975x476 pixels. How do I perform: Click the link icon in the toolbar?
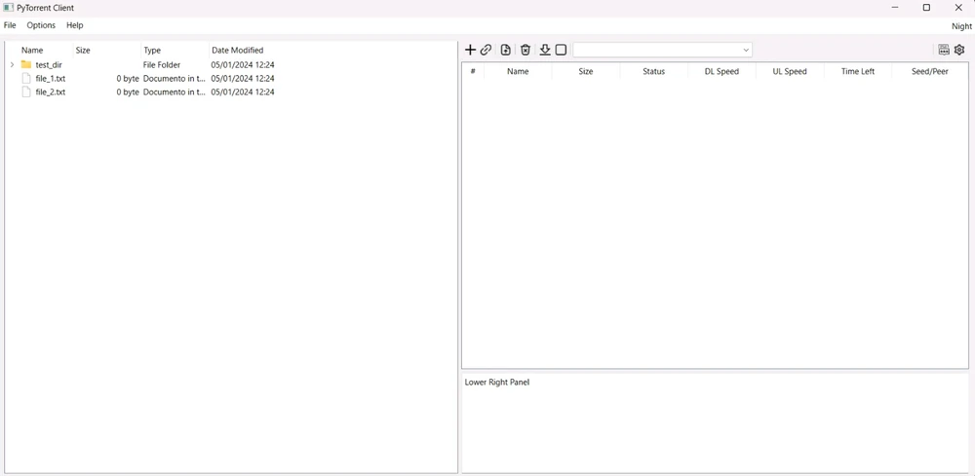(486, 50)
